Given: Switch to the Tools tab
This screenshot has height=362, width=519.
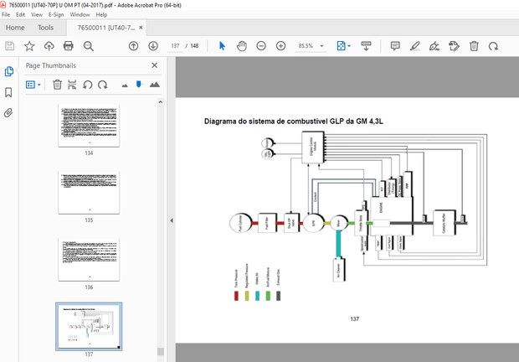Looking at the screenshot, I should (x=46, y=28).
